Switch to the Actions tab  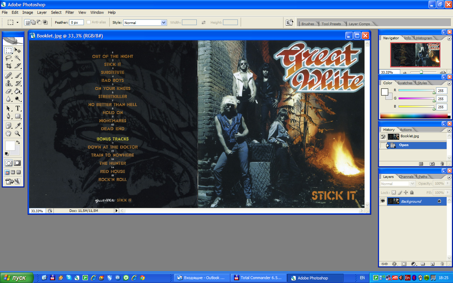pyautogui.click(x=406, y=129)
